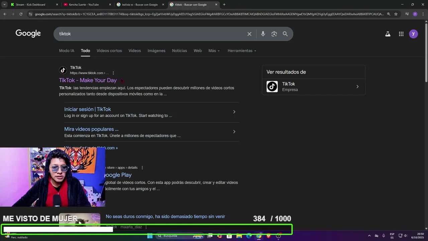Viewport: 428px width, 241px height.
Task: Expand the Mira videos populares sitelink arrow
Action: [x=234, y=132]
